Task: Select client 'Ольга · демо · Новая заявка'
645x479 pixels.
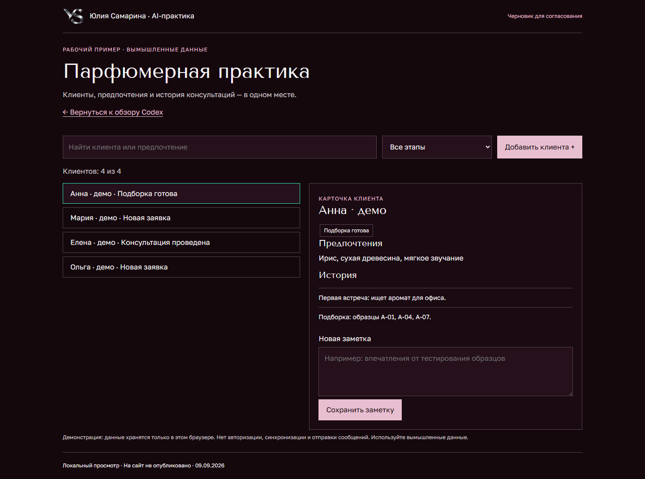Action: (x=181, y=267)
